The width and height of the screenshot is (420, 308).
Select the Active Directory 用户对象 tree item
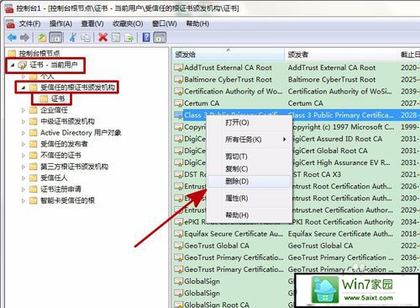coord(81,133)
